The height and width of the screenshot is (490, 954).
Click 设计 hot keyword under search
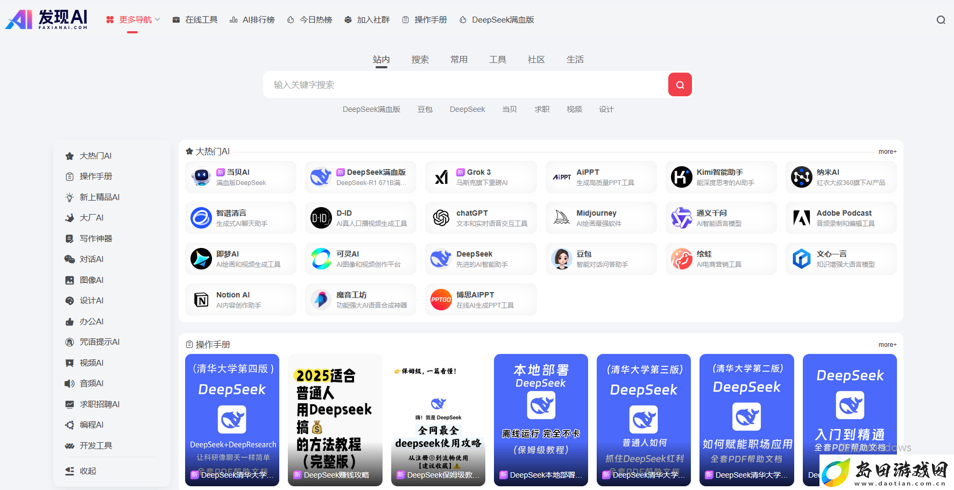pyautogui.click(x=606, y=109)
